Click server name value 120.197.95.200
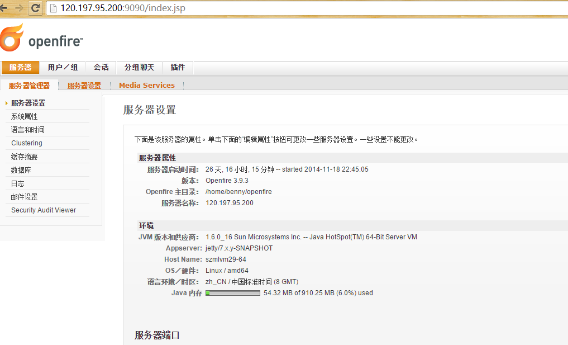The height and width of the screenshot is (345, 568). (230, 203)
